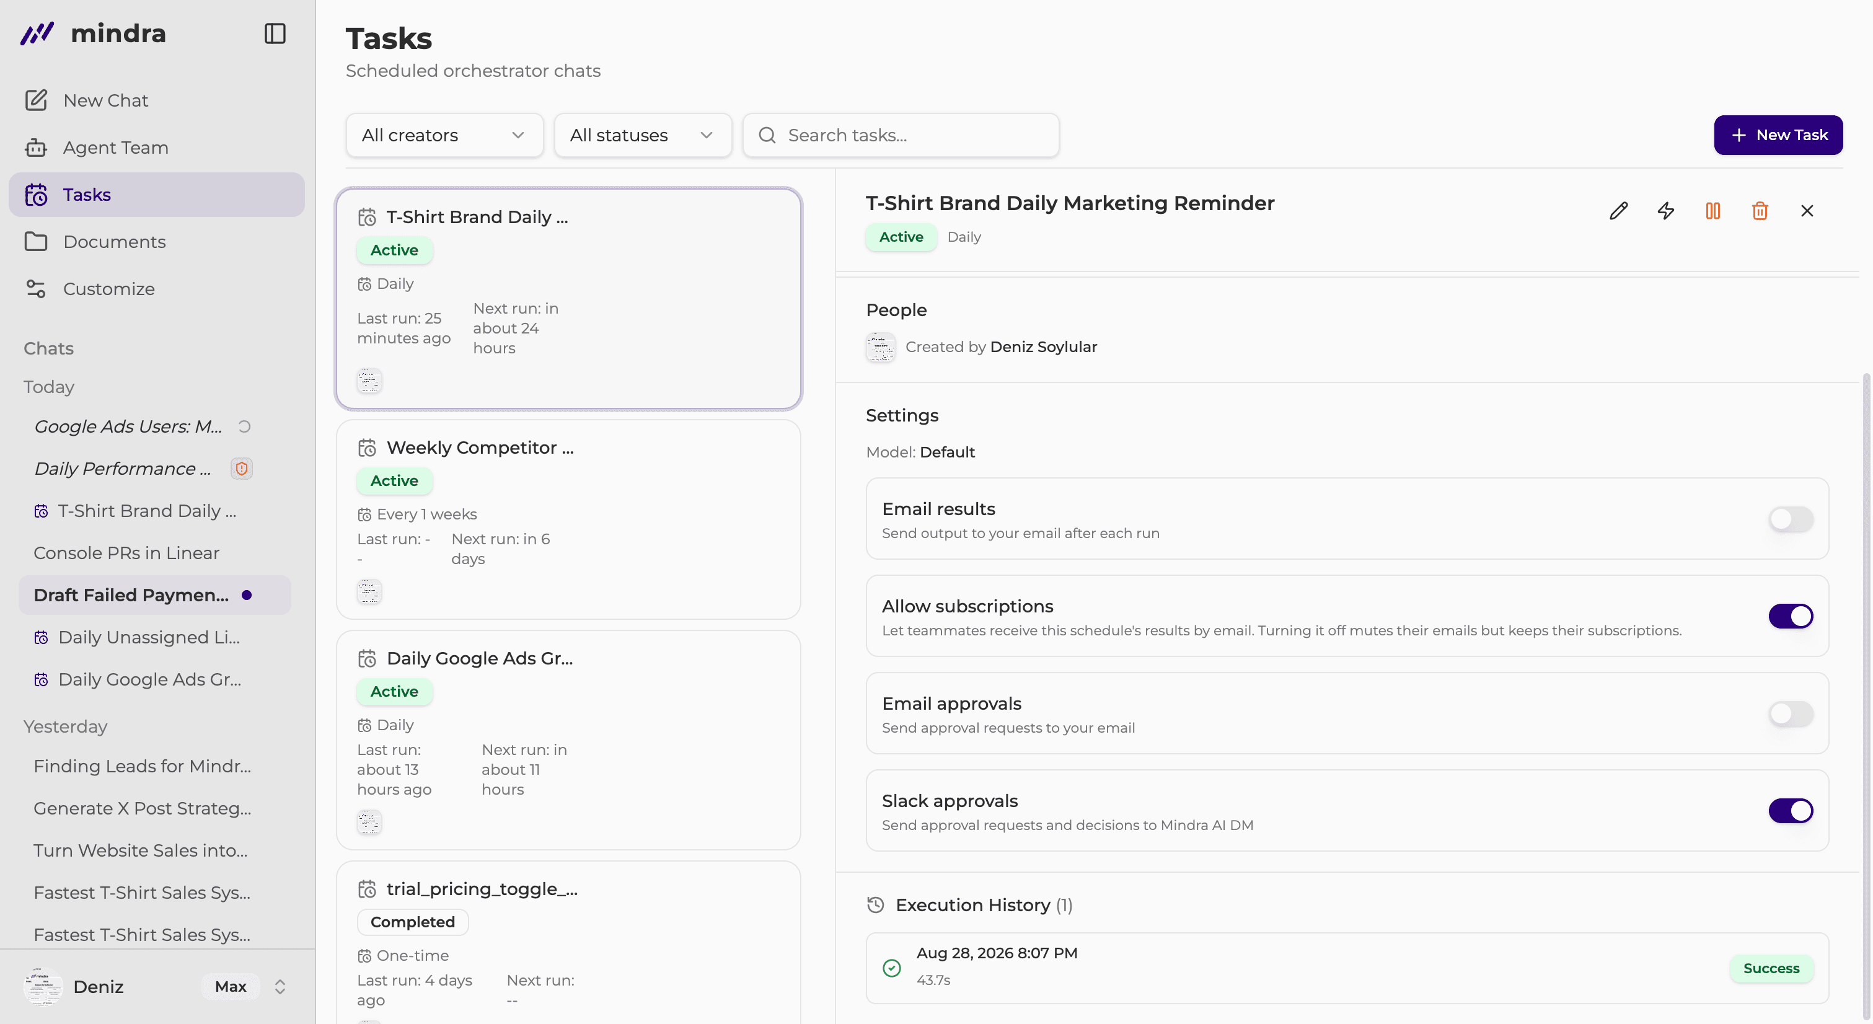Focus the Search tasks field
This screenshot has height=1024, width=1873.
(901, 135)
